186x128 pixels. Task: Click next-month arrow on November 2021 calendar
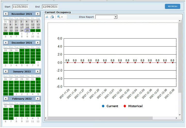pyautogui.click(x=38, y=14)
